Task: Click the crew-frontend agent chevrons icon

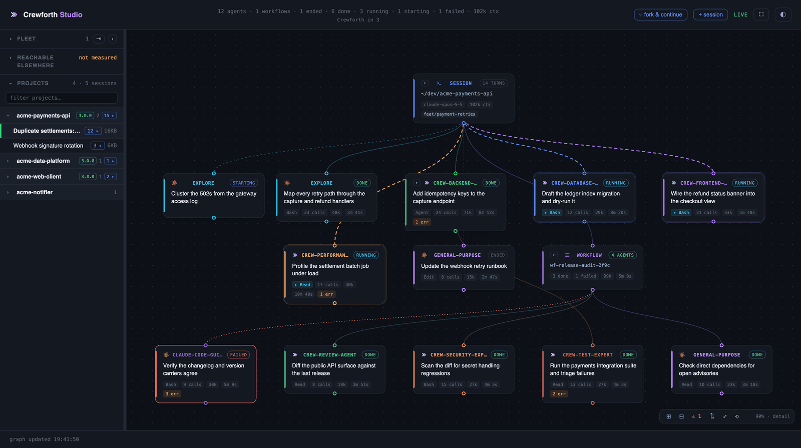Action: pyautogui.click(x=674, y=183)
